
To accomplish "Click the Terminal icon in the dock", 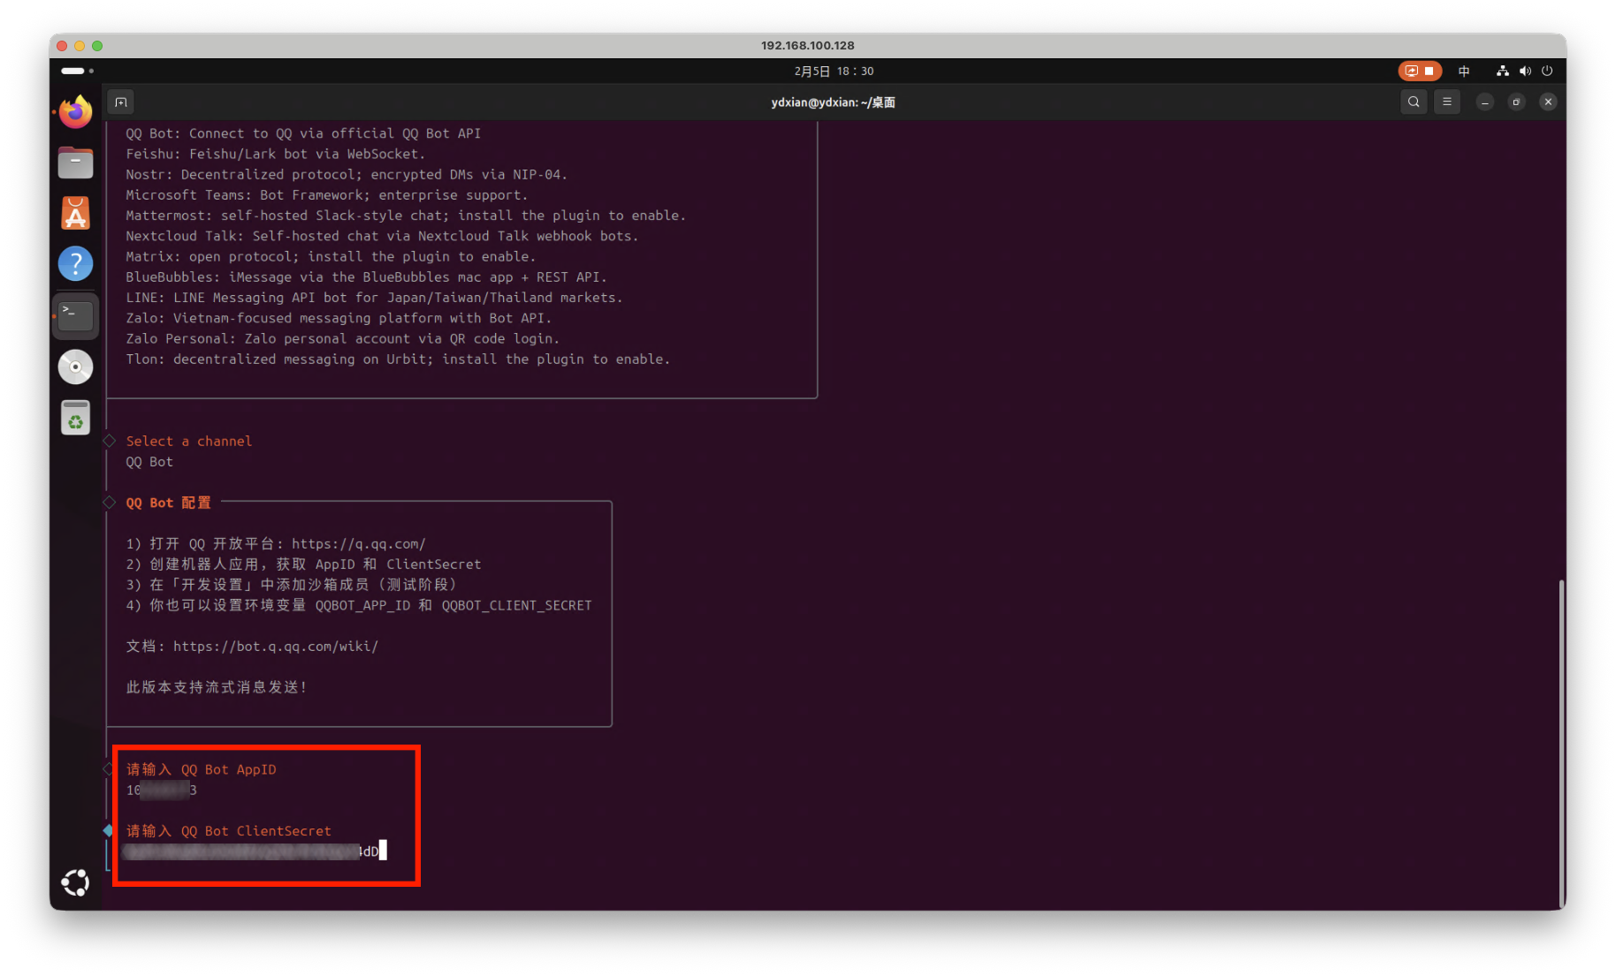I will pyautogui.click(x=76, y=315).
